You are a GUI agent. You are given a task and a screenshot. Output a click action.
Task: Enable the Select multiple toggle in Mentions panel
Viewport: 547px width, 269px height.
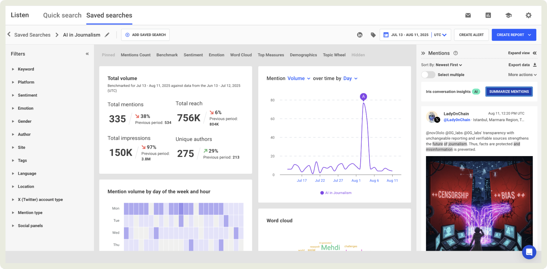click(428, 74)
